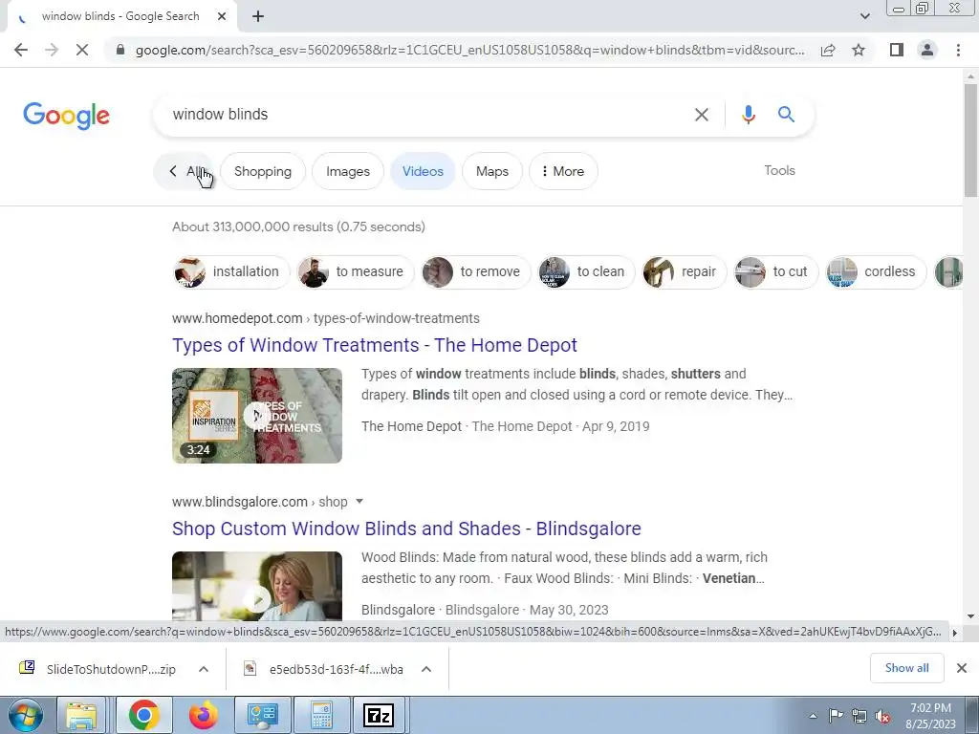Open Types of Window Treatments Home Depot link
The width and height of the screenshot is (979, 734).
(375, 345)
